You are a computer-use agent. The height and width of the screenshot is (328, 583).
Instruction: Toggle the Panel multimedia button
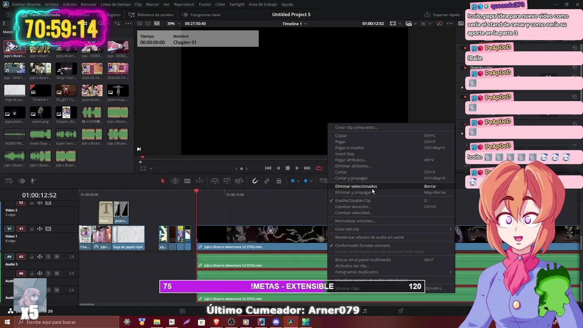coord(41,15)
